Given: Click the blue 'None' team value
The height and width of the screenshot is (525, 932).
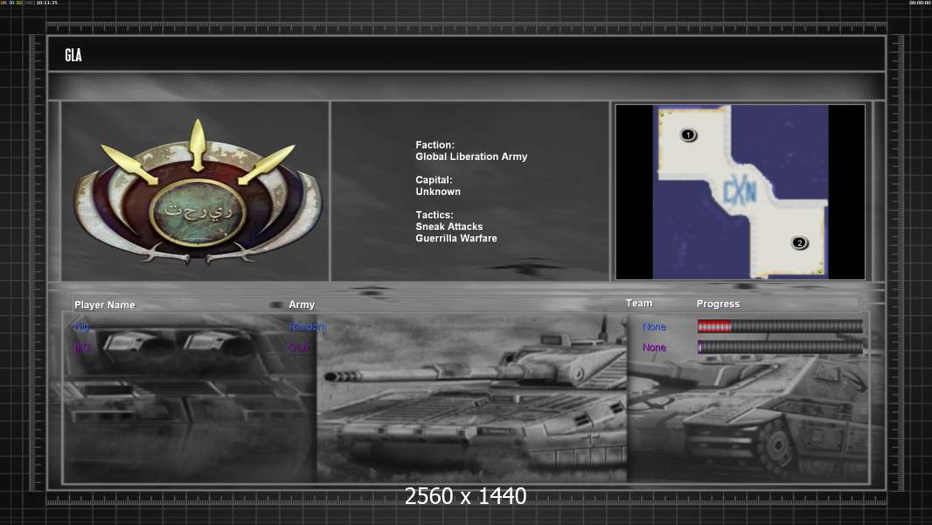Looking at the screenshot, I should pos(654,327).
